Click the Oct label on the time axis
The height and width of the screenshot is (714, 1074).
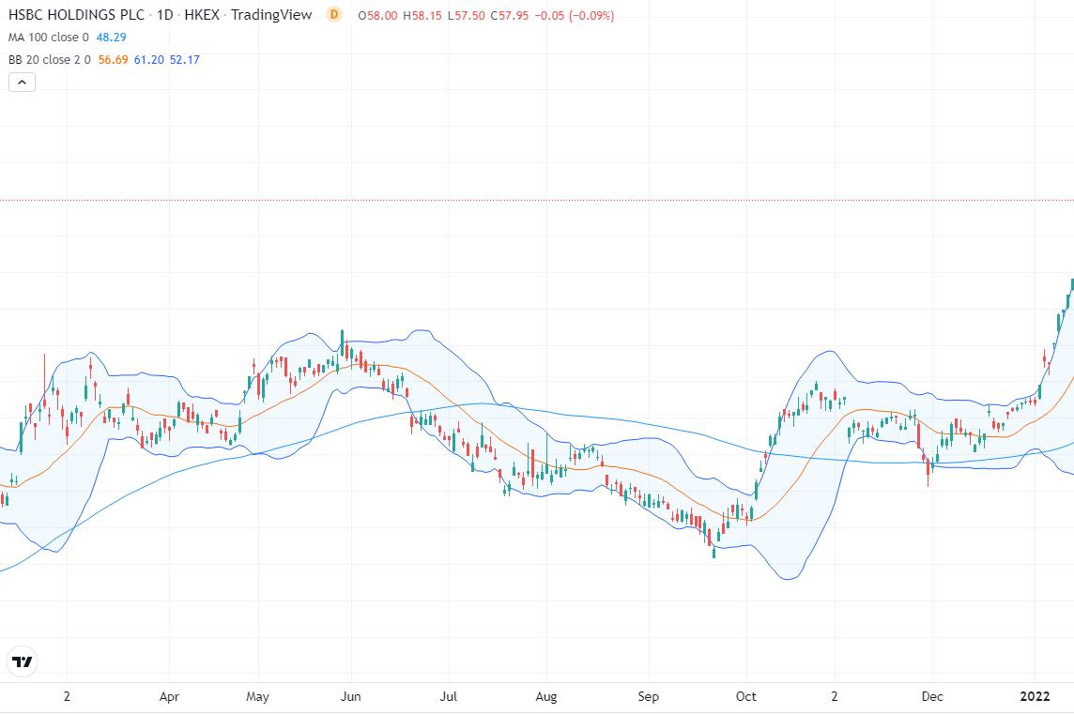point(746,696)
